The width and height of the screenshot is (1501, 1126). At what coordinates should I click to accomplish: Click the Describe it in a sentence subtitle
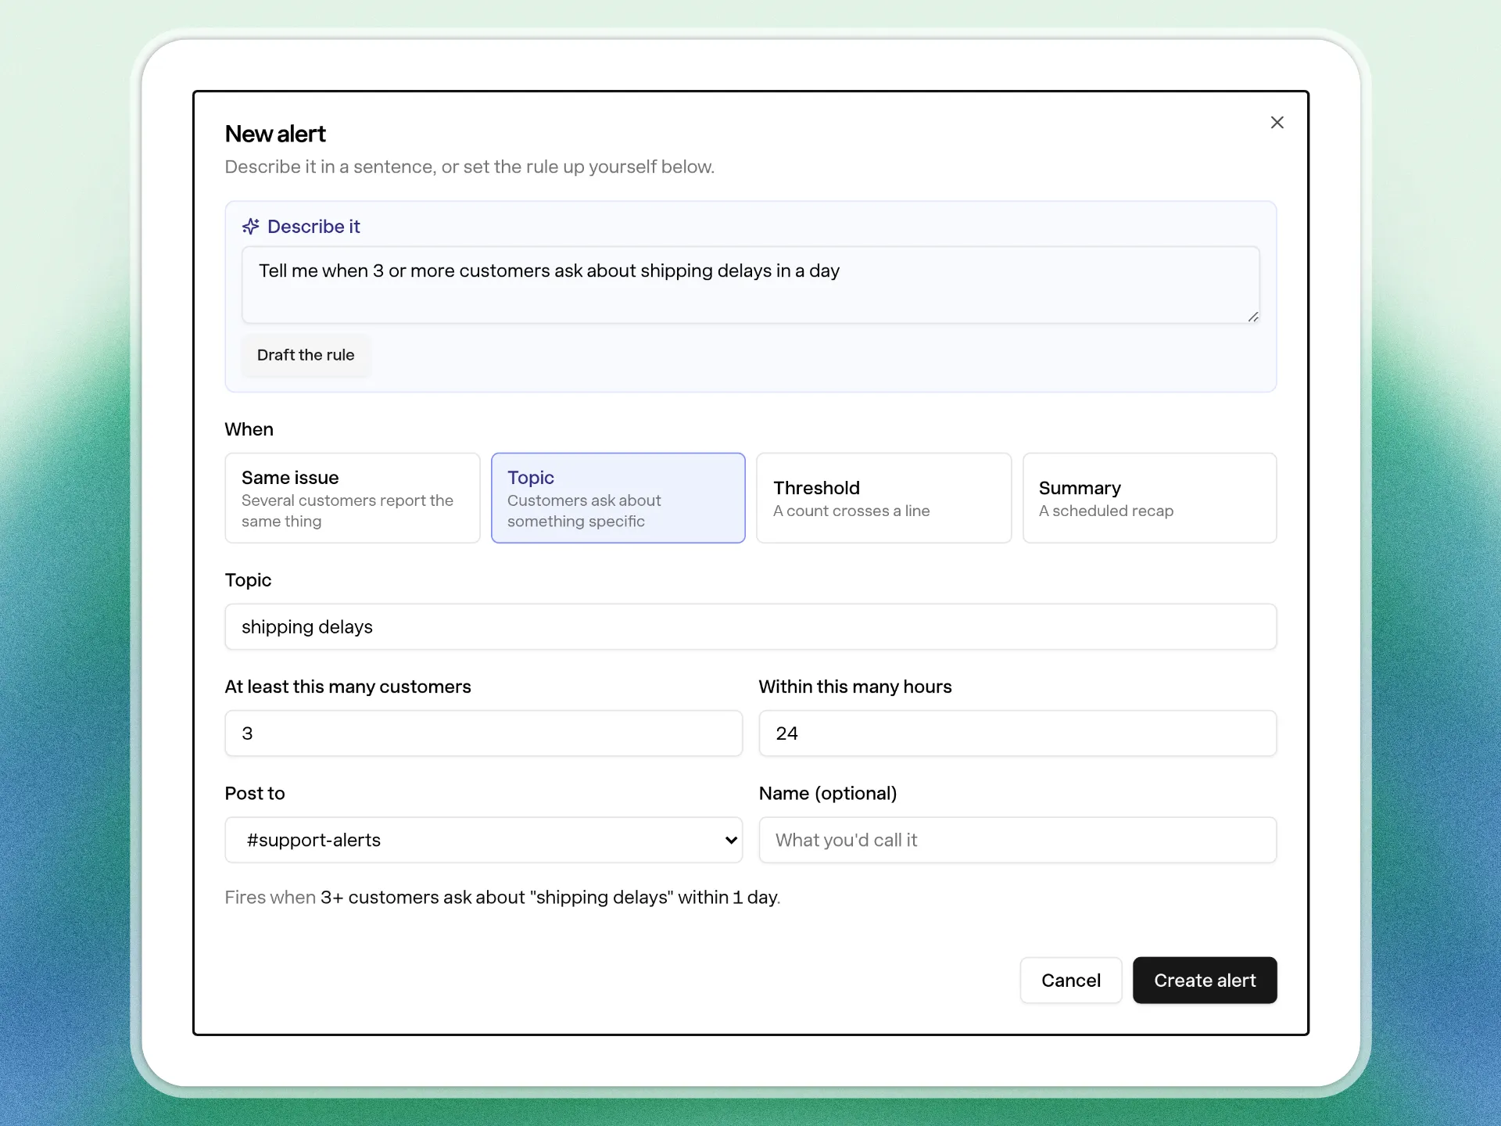470,167
